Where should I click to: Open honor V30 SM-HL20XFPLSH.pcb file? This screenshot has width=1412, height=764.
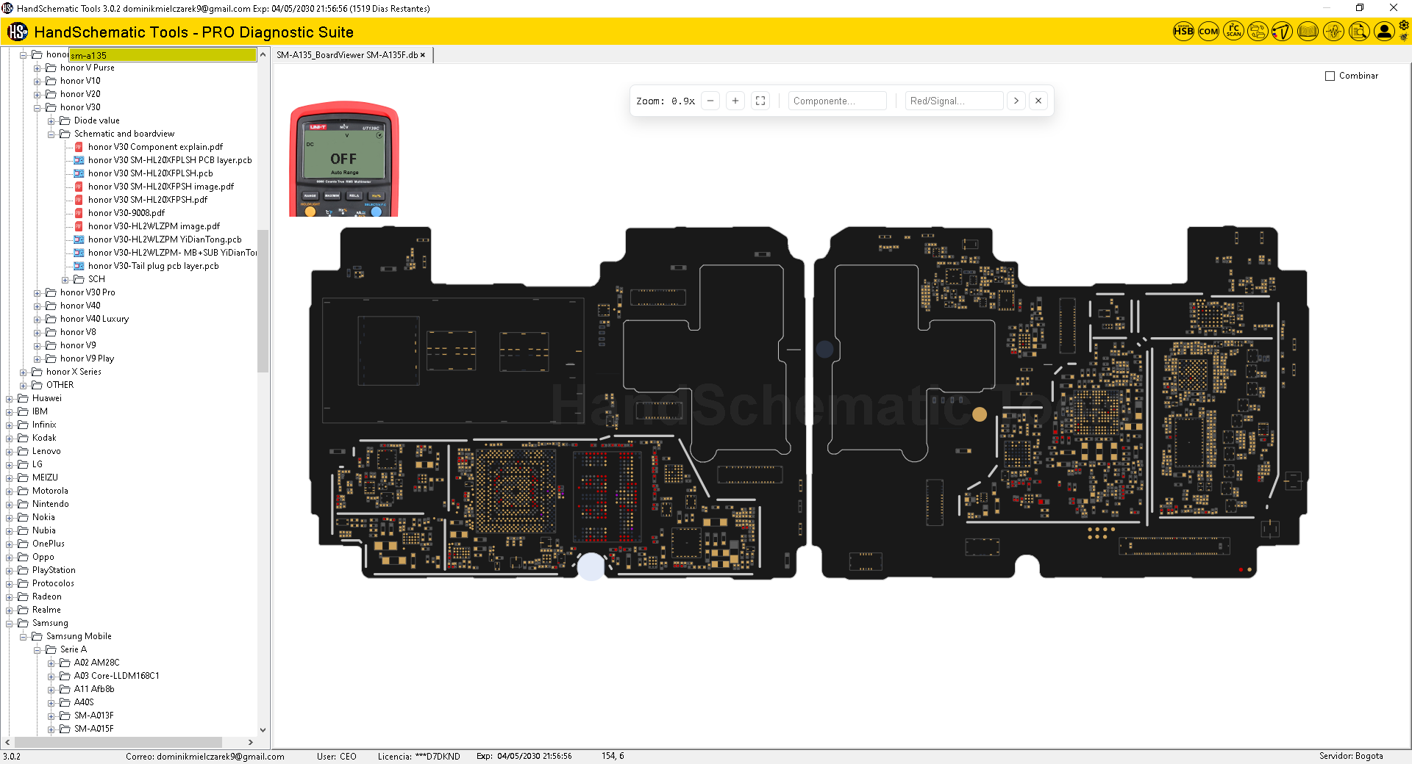[x=150, y=173]
